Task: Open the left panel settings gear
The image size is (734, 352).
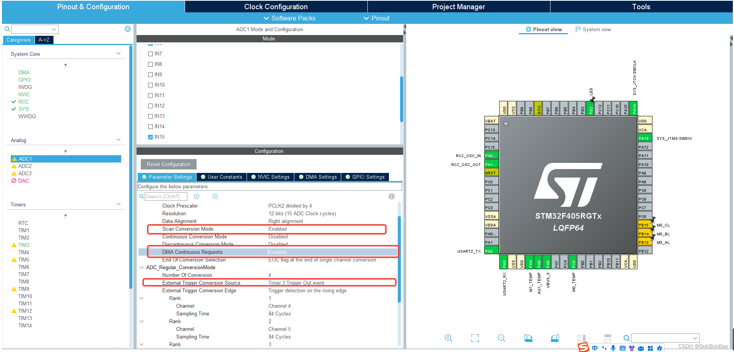Action: pyautogui.click(x=127, y=28)
